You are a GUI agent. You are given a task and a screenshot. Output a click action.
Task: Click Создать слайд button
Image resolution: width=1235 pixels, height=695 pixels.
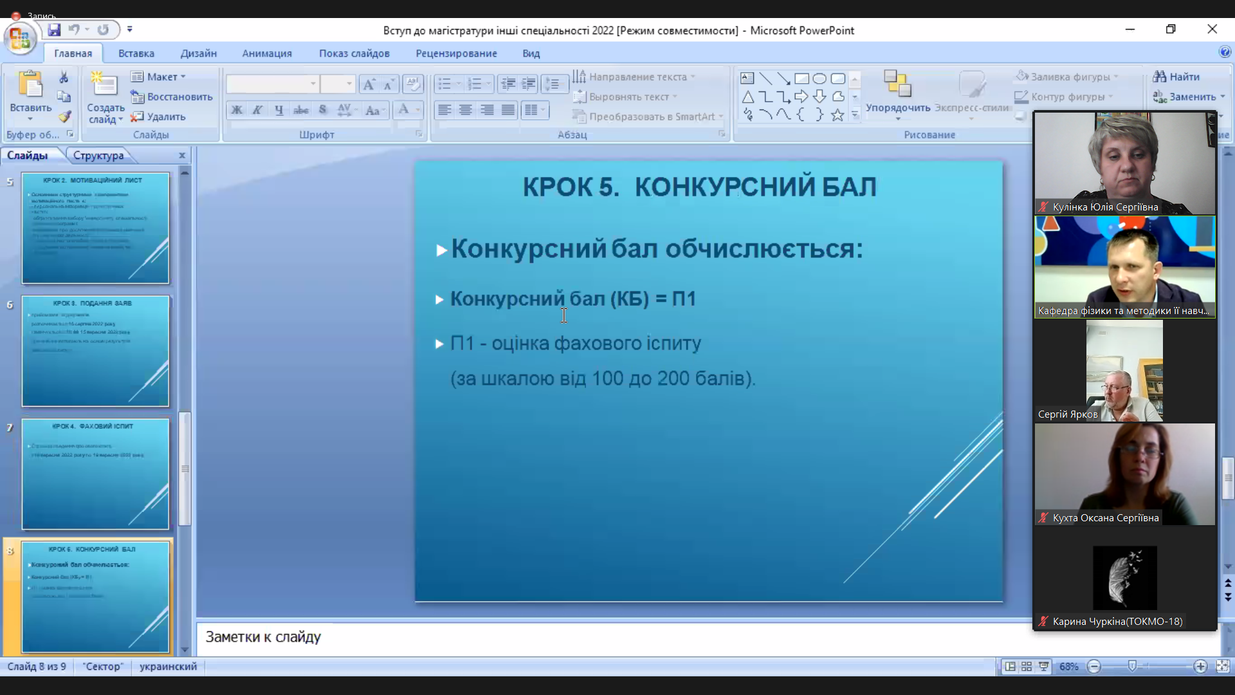click(x=105, y=97)
